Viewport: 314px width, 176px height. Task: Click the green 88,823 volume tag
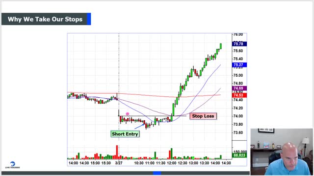(x=239, y=155)
